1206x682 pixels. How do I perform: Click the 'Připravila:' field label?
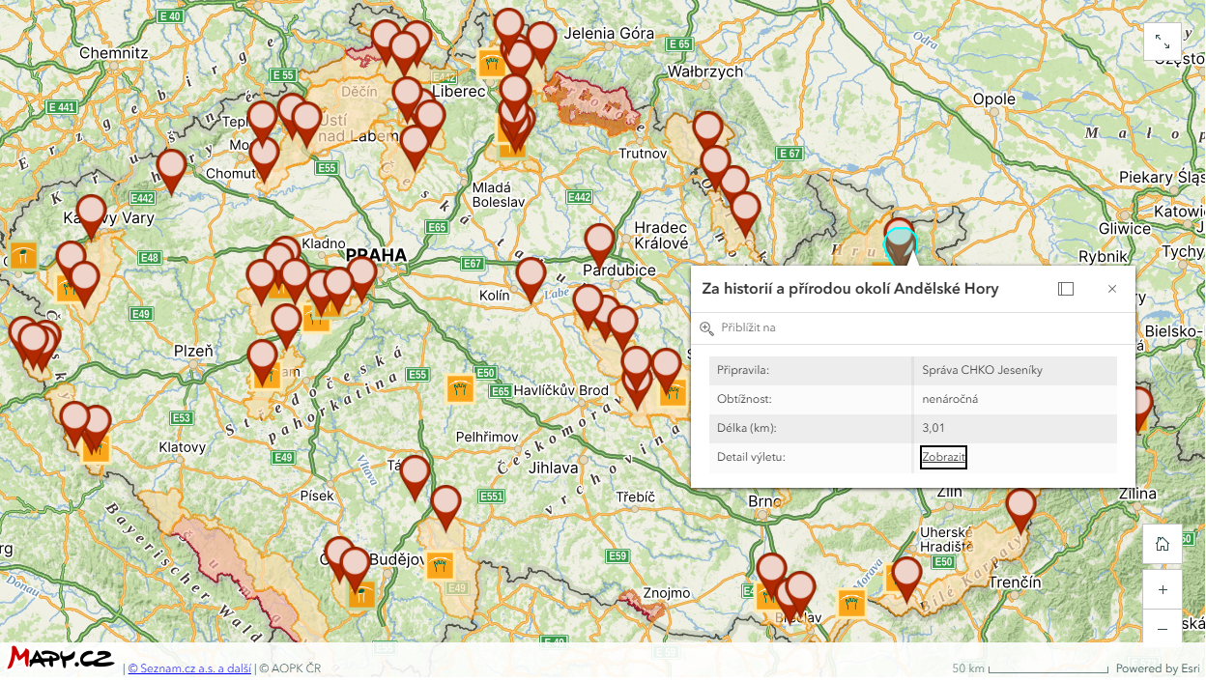pos(743,370)
